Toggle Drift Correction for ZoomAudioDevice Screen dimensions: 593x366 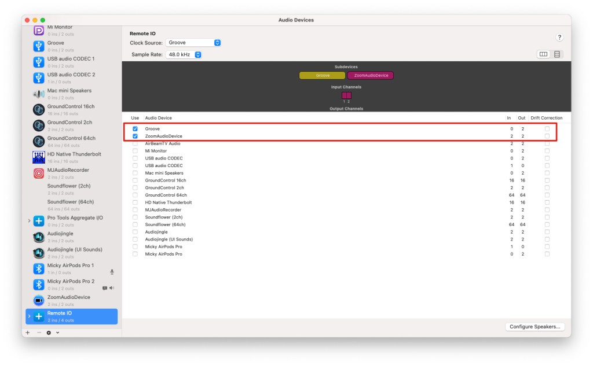(547, 136)
